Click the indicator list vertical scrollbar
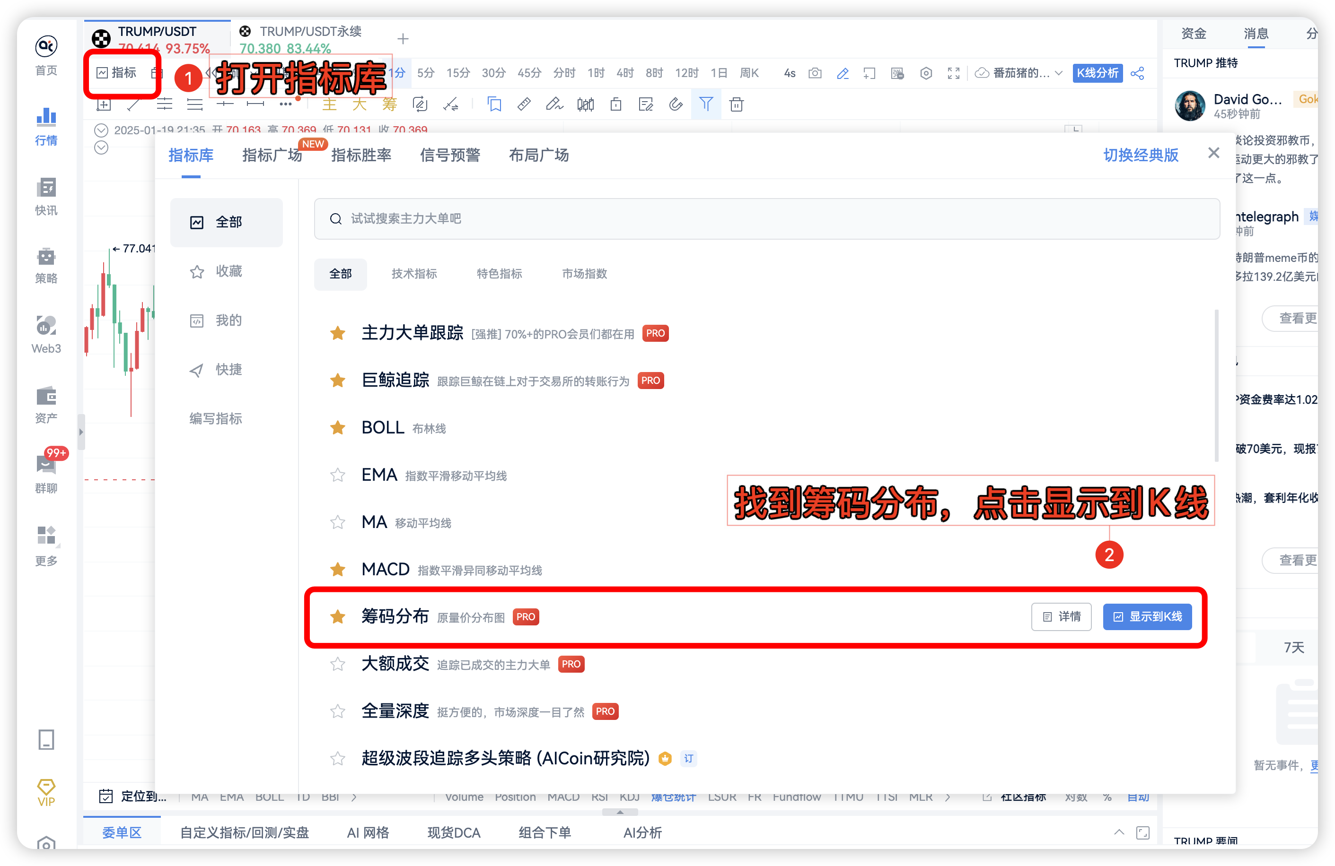 1216,385
